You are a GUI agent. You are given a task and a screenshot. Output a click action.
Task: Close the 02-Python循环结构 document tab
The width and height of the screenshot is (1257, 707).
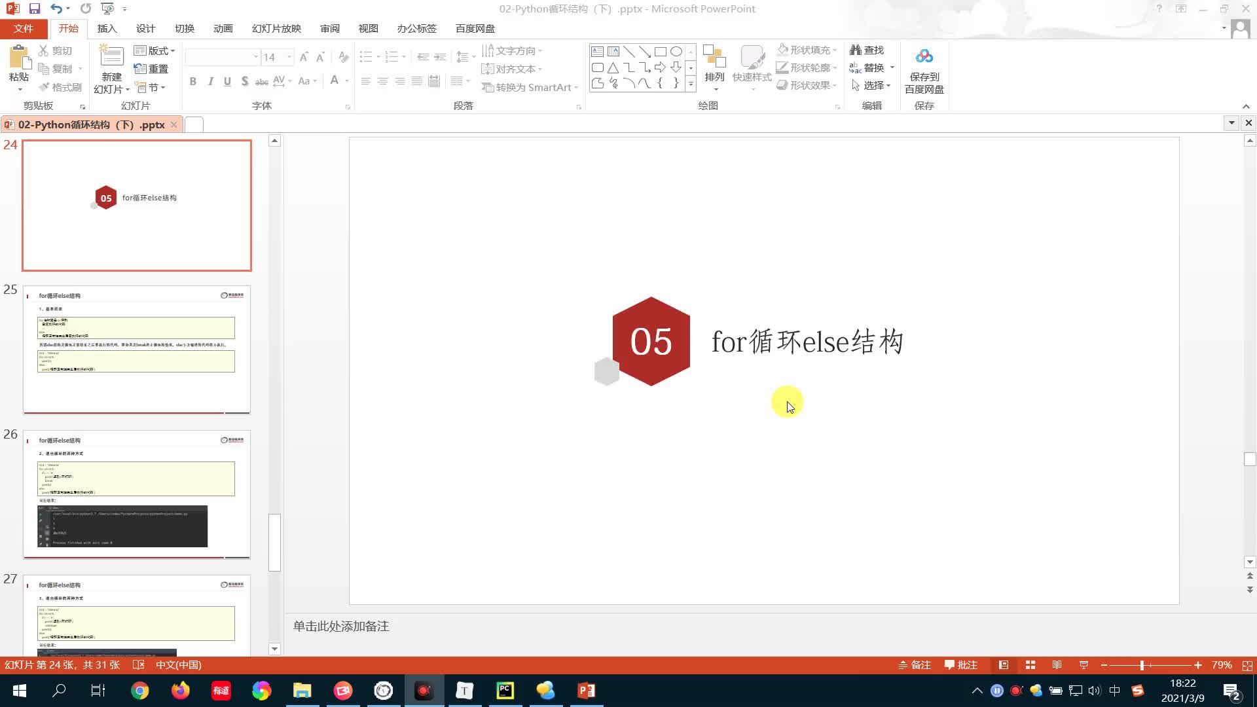[x=173, y=124]
